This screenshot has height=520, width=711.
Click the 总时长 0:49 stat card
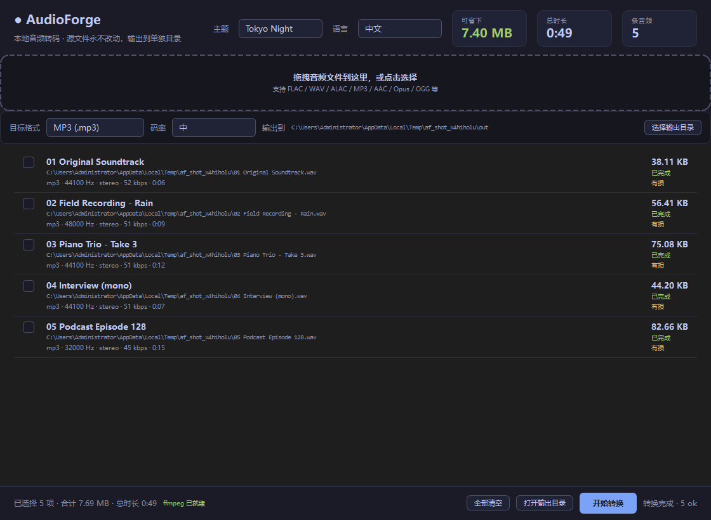574,29
